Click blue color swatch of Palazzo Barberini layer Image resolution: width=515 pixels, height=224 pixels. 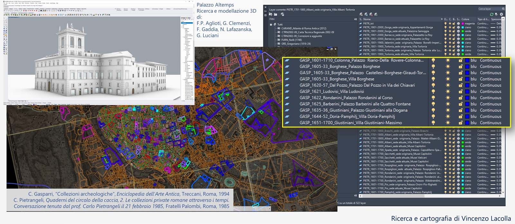coord(467,104)
